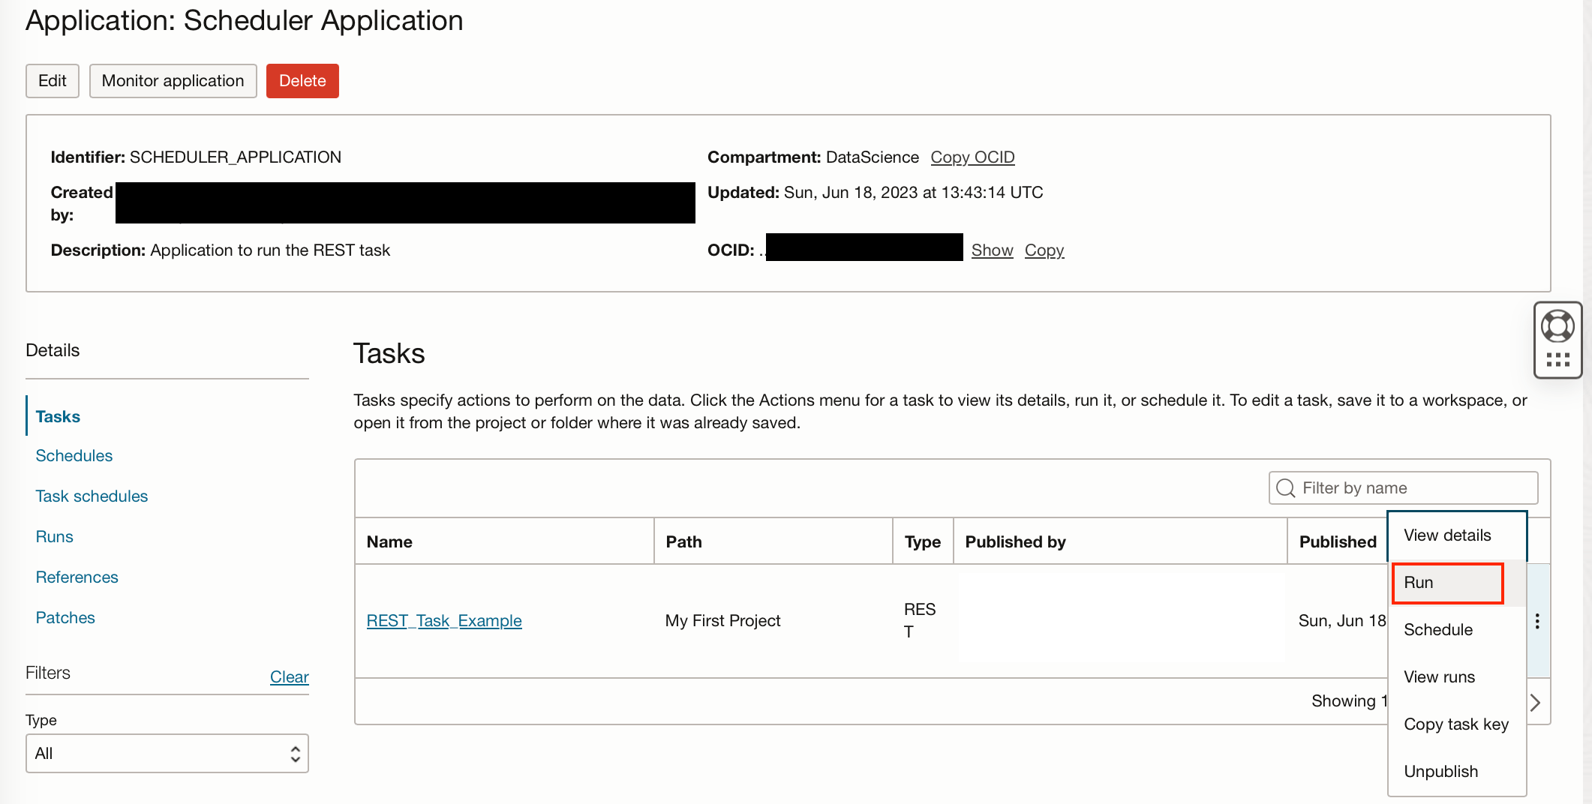The image size is (1592, 804).
Task: Choose "View details" in the actions menu
Action: pos(1446,535)
